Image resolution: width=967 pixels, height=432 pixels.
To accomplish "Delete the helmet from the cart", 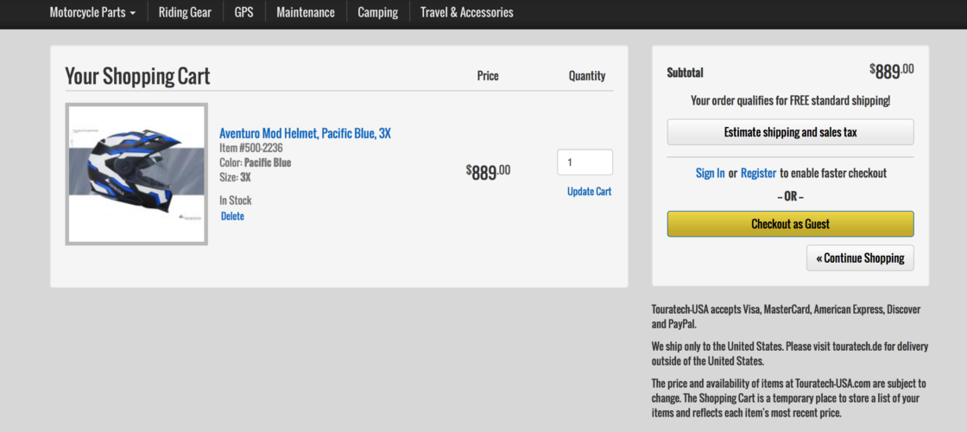I will tap(232, 216).
